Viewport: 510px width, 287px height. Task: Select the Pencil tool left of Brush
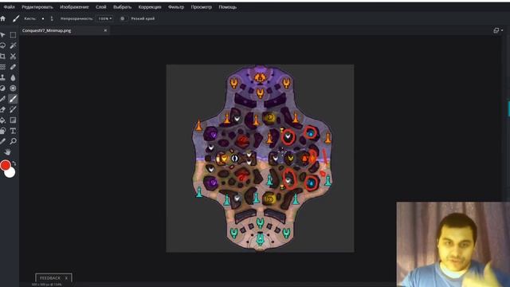(x=3, y=99)
